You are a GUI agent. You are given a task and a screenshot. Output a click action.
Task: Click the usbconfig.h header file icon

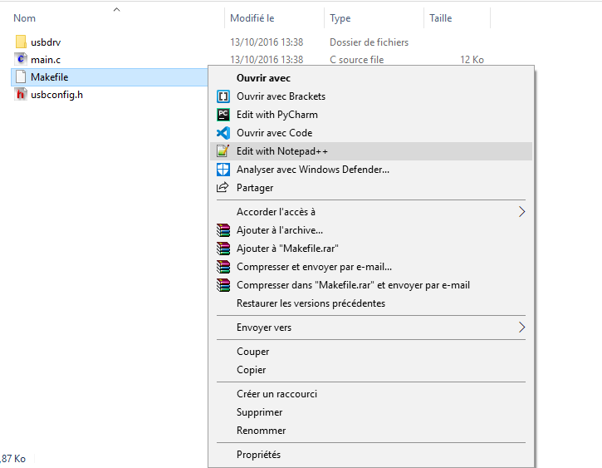[22, 95]
